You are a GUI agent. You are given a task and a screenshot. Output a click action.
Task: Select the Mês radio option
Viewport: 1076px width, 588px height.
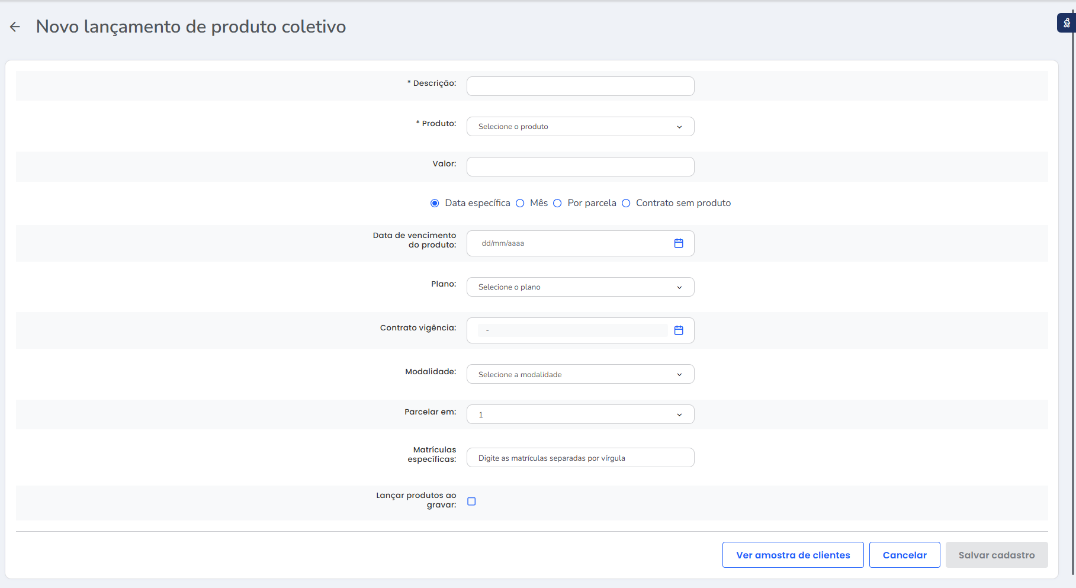pyautogui.click(x=520, y=203)
